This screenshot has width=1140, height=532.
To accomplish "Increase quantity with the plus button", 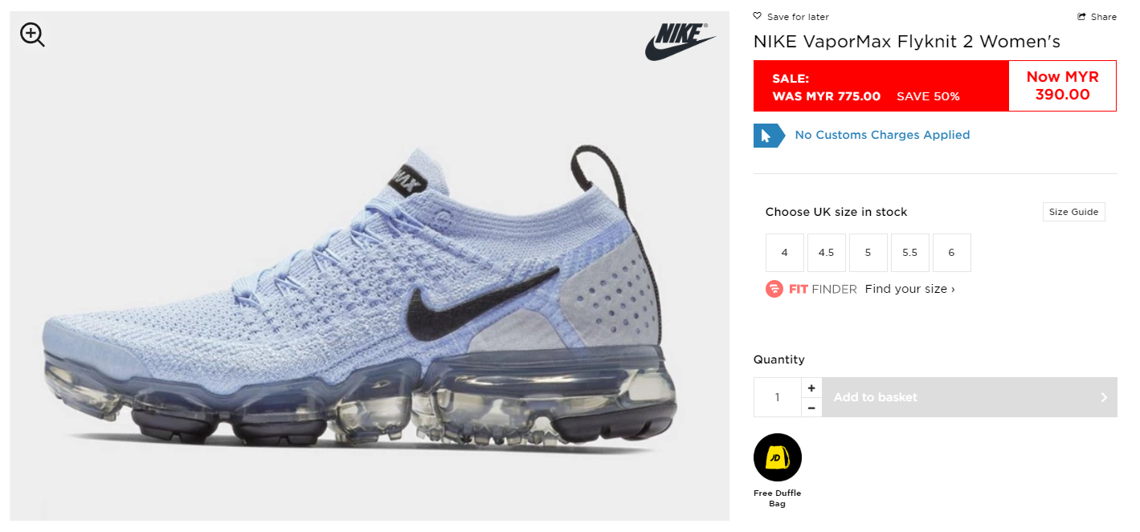I will 811,388.
